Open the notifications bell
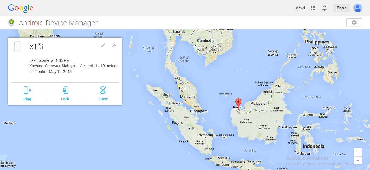This screenshot has height=170, width=370. click(x=324, y=8)
